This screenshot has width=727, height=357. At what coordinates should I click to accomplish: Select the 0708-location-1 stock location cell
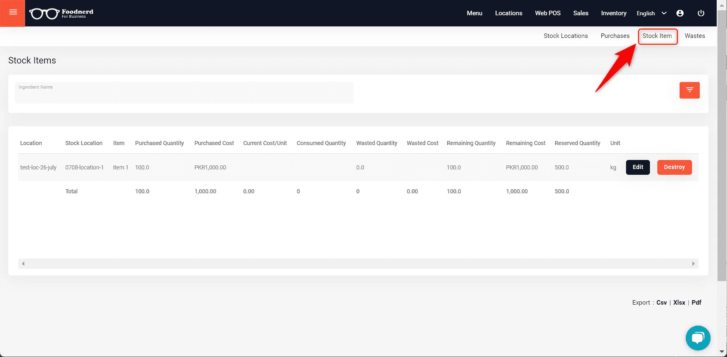pos(84,167)
